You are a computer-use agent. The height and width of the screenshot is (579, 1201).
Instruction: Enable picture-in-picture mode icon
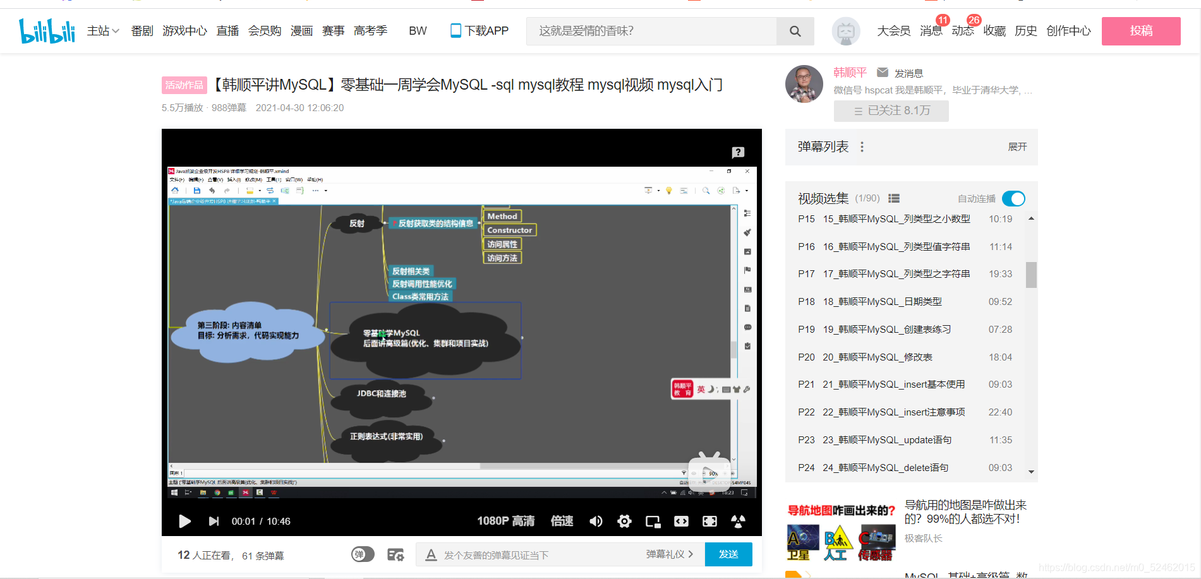click(x=653, y=521)
